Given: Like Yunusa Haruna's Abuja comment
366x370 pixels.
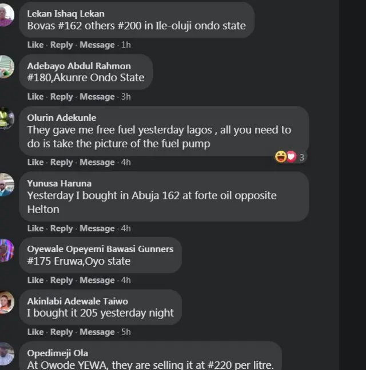Looking at the screenshot, I should (x=35, y=228).
